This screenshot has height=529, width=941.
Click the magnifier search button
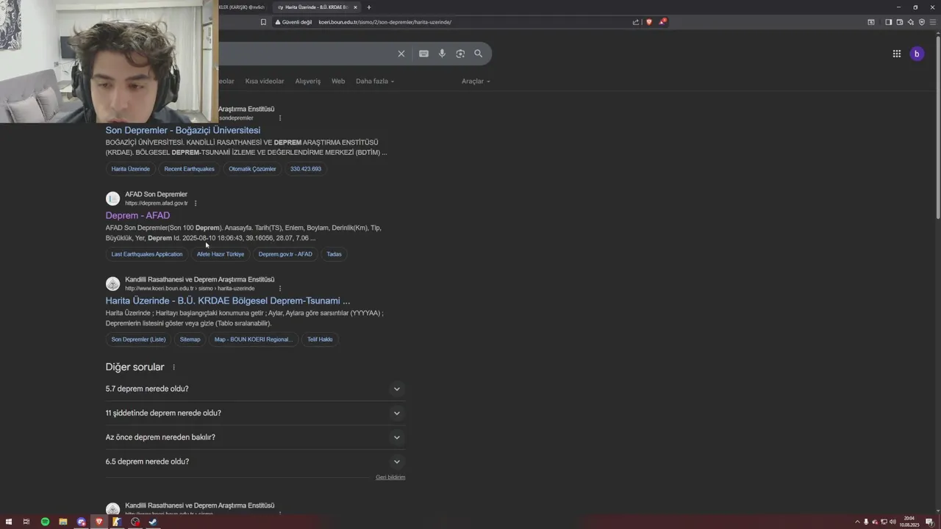(479, 54)
